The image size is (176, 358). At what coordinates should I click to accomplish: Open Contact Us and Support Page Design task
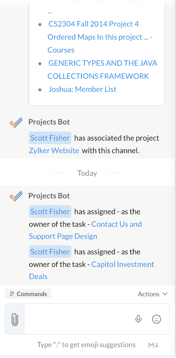(x=85, y=230)
